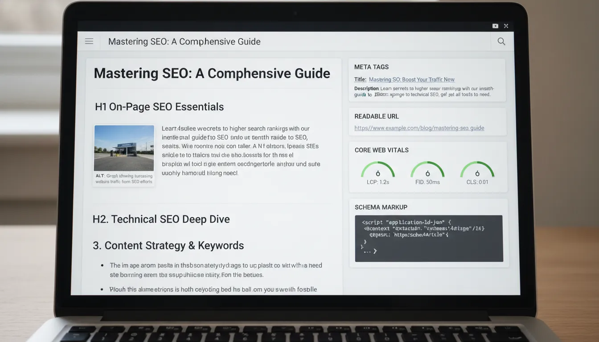
Task: Select the picture-in-picture icon in title bar
Action: coord(495,26)
